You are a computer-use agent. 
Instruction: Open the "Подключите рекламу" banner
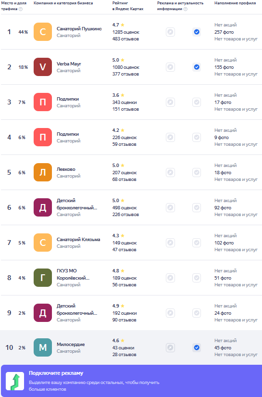point(132,381)
